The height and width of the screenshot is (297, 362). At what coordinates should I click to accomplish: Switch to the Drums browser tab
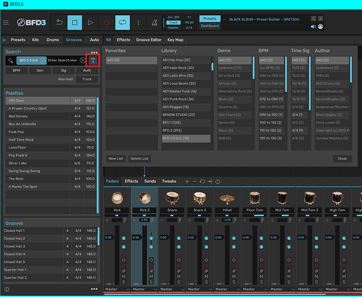[53, 40]
